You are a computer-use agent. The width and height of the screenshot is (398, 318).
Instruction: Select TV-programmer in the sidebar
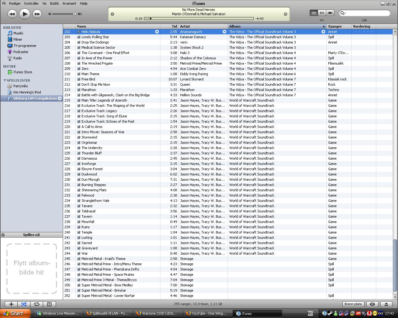tap(25, 46)
